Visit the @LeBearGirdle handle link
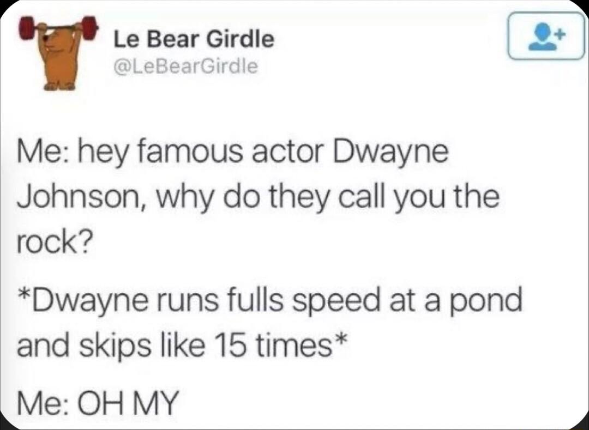 pyautogui.click(x=186, y=66)
